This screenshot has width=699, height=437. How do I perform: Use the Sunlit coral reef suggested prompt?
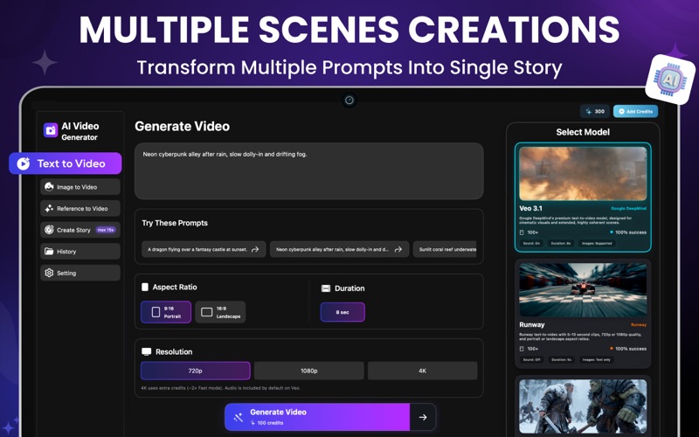pos(445,249)
